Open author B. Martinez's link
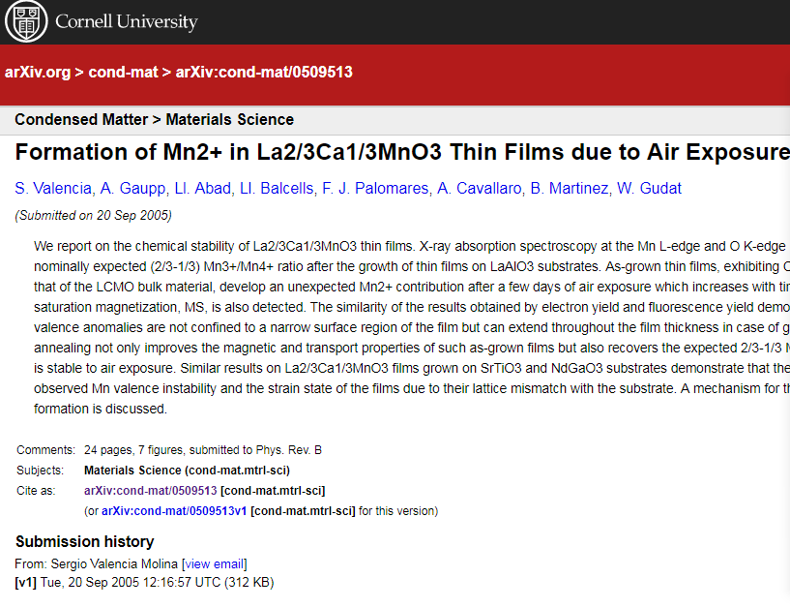Viewport: 790px width, 608px height. (x=571, y=188)
